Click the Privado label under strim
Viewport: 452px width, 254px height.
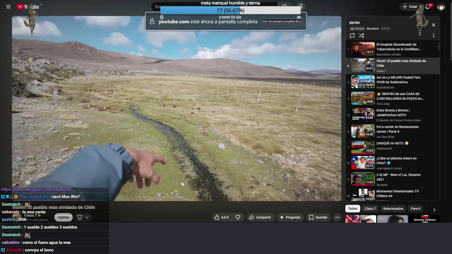pyautogui.click(x=357, y=29)
